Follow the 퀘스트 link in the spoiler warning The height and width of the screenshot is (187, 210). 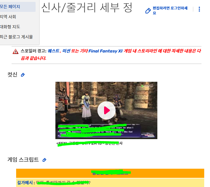[53, 51]
